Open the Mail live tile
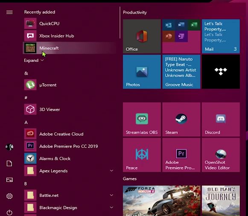This screenshot has height=216, width=248. click(x=221, y=36)
